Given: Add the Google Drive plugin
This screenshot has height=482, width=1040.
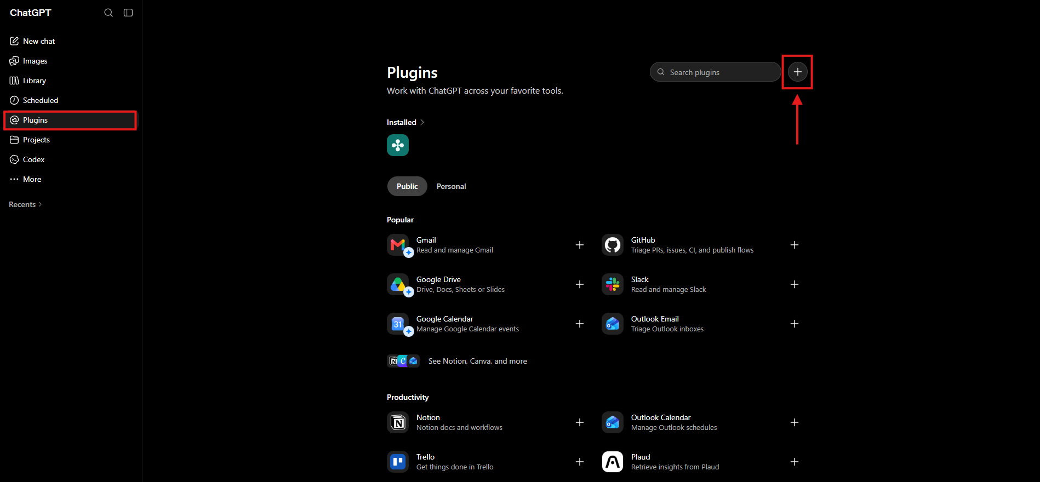Looking at the screenshot, I should pos(580,284).
